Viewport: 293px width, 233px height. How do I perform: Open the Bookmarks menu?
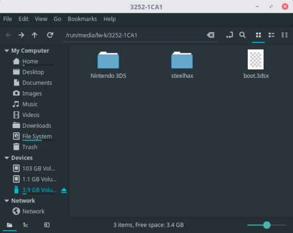coord(82,19)
